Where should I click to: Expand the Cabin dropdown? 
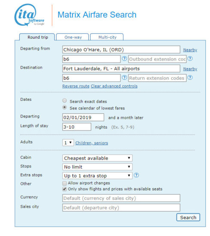pyautogui.click(x=97, y=158)
